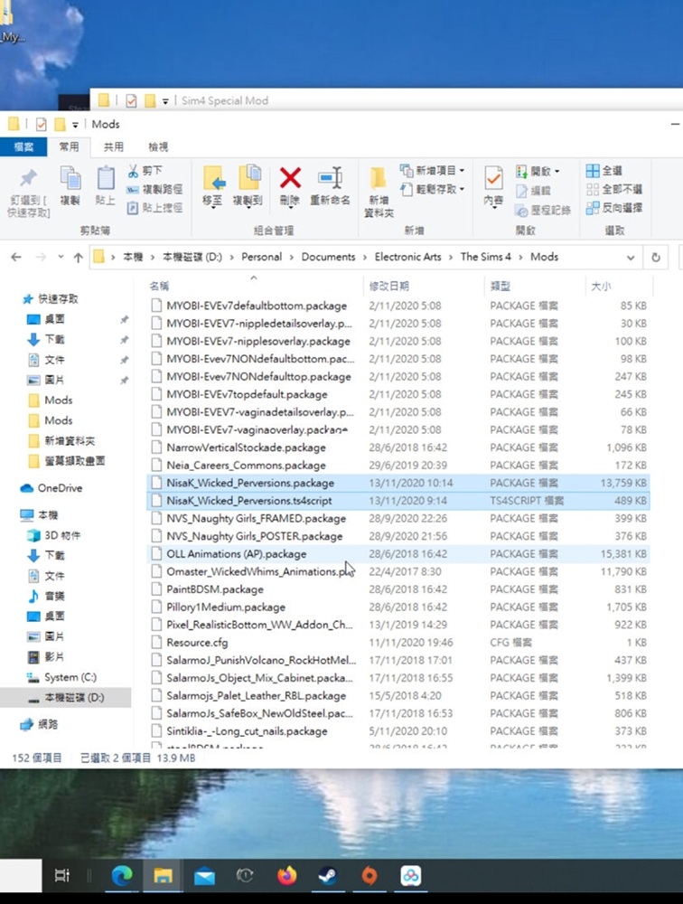This screenshot has width=683, height=904.
Task: Open Mail app from taskbar
Action: [x=204, y=877]
